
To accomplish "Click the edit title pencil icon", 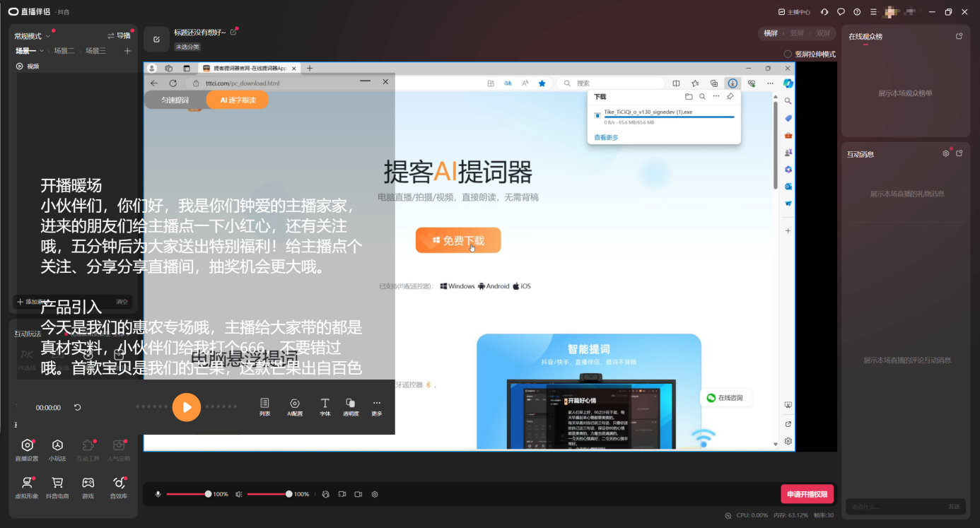I will 233,32.
